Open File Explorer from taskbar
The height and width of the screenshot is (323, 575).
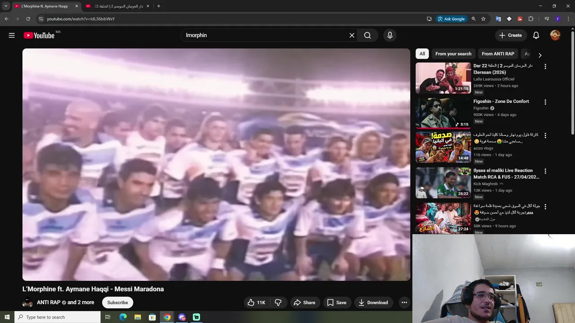tap(138, 317)
